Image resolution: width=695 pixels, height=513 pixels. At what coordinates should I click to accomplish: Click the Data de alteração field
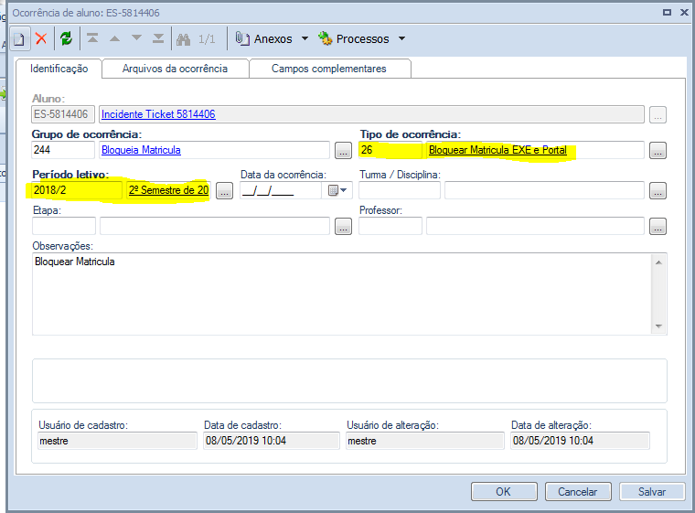point(580,441)
